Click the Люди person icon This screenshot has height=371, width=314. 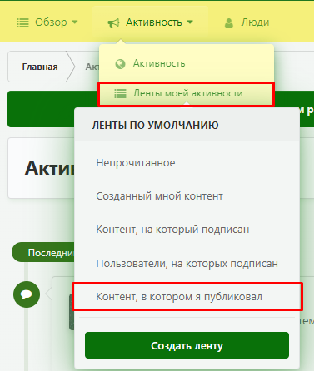[229, 23]
